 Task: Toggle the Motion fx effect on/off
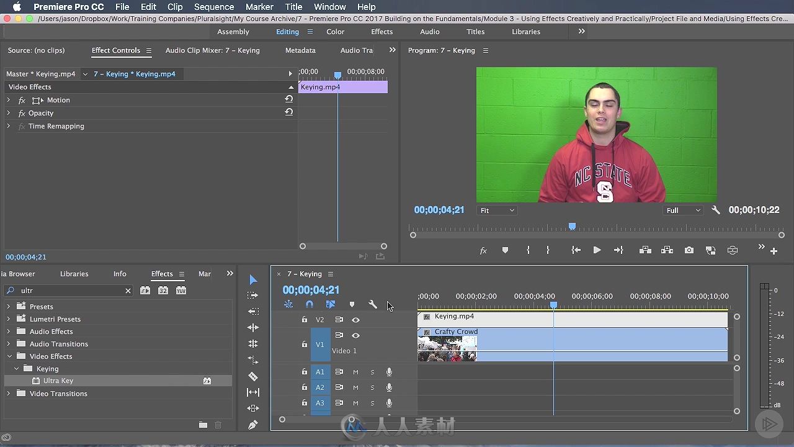click(22, 100)
